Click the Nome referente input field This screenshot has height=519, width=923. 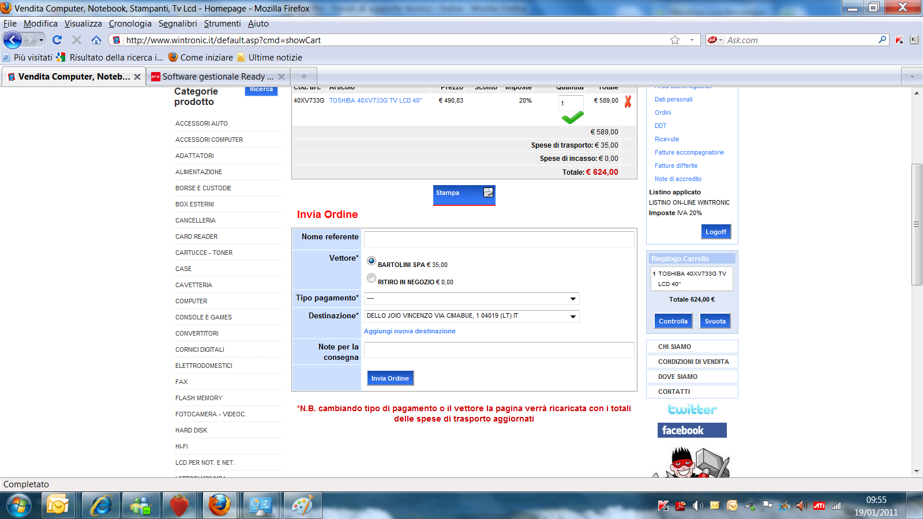(x=499, y=239)
